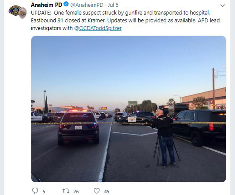
Task: Like the tweet with heart icon
Action: click(x=97, y=191)
